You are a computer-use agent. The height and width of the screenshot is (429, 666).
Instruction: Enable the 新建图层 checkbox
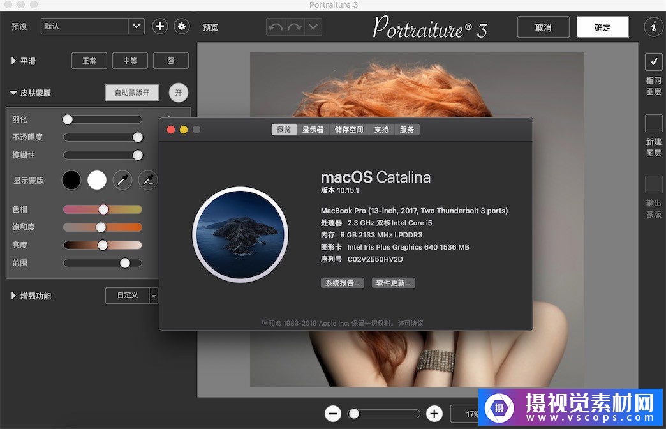[653, 123]
